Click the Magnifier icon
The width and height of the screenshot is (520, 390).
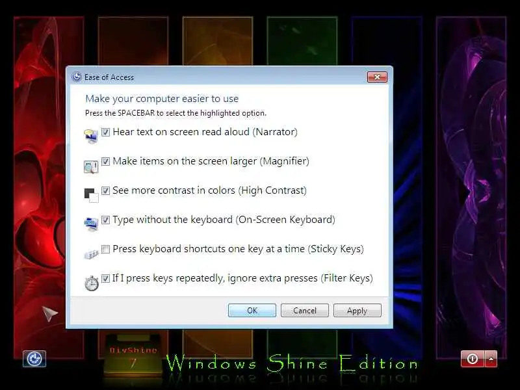coord(91,166)
